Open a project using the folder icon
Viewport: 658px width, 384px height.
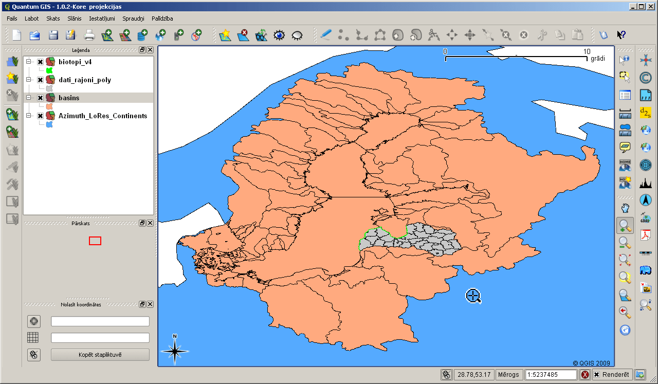point(34,35)
